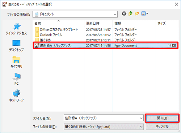Close the backup file selection dialog
The height and width of the screenshot is (133, 181).
click(x=177, y=4)
